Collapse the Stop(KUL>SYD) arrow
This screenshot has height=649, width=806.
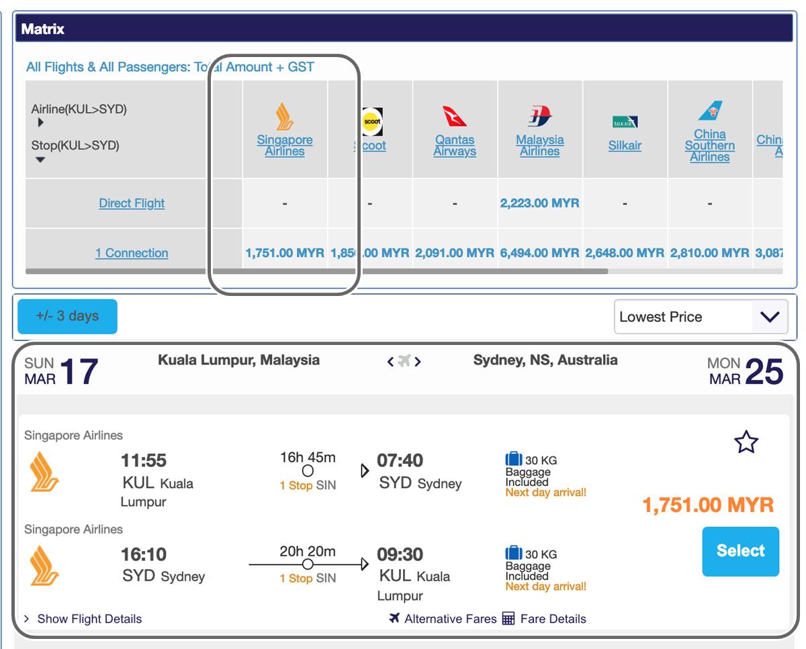(40, 160)
